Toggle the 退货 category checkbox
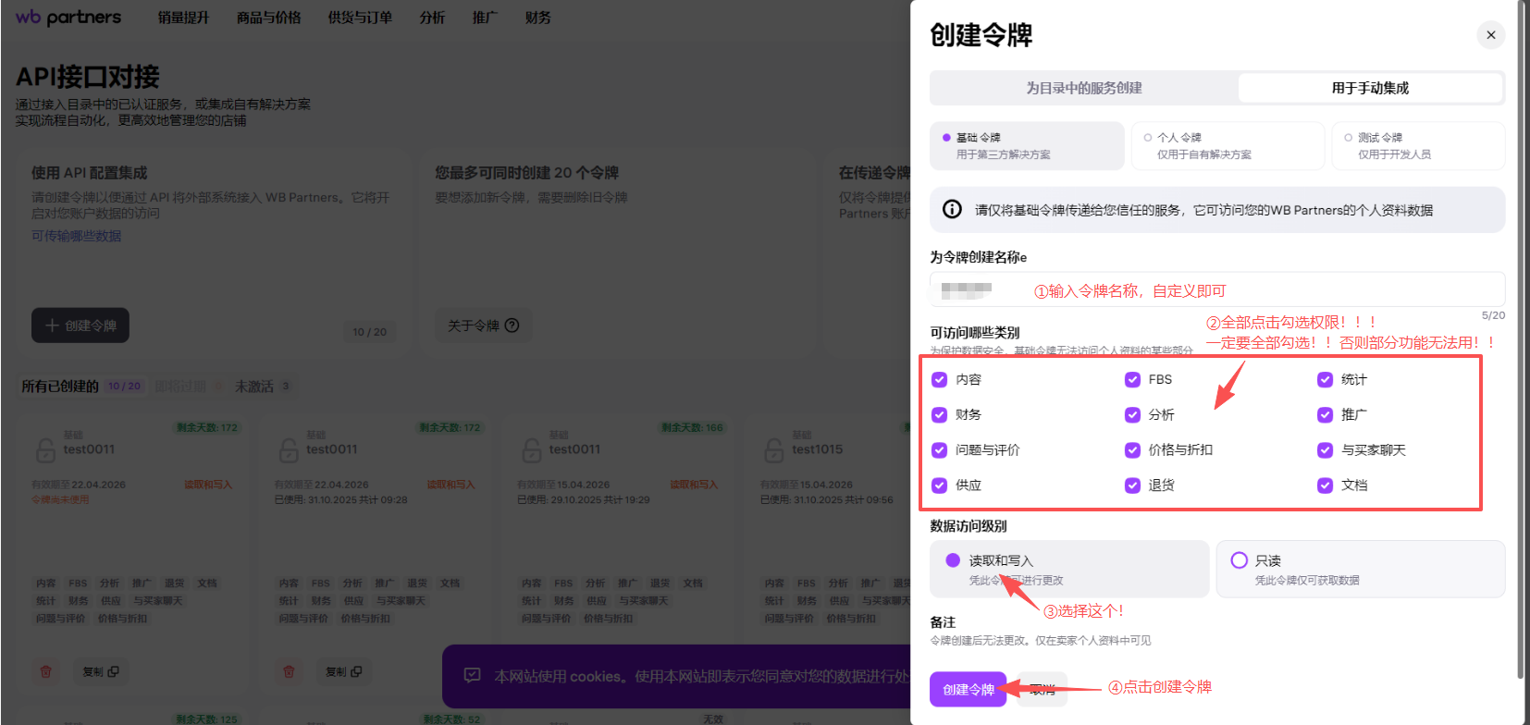This screenshot has width=1530, height=725. [x=1132, y=485]
